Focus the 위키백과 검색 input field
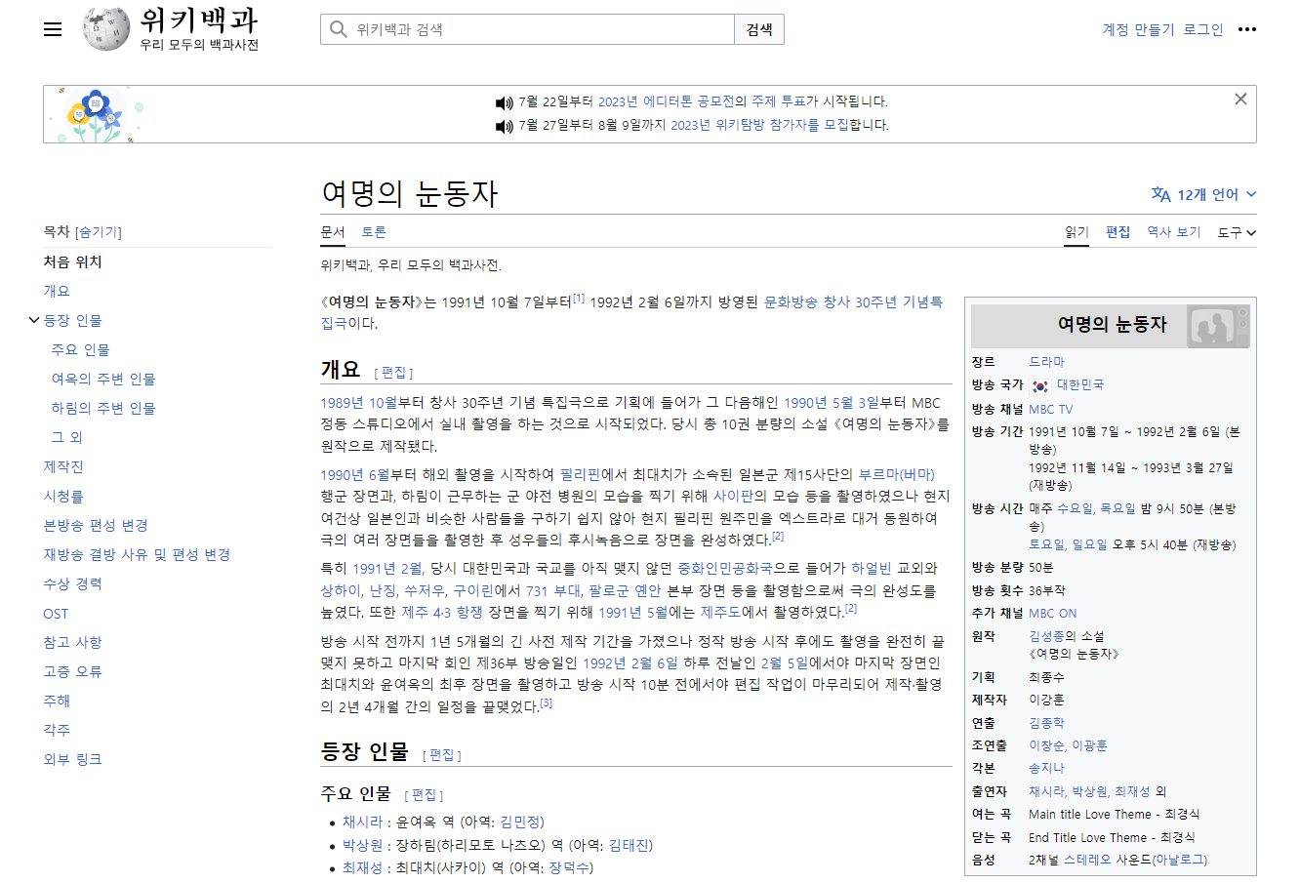The image size is (1300, 883). pyautogui.click(x=527, y=29)
